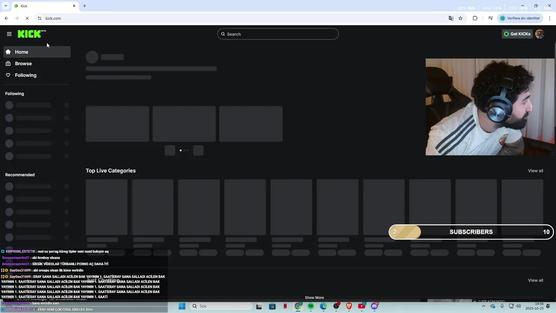View site information for kick.com

[40, 18]
